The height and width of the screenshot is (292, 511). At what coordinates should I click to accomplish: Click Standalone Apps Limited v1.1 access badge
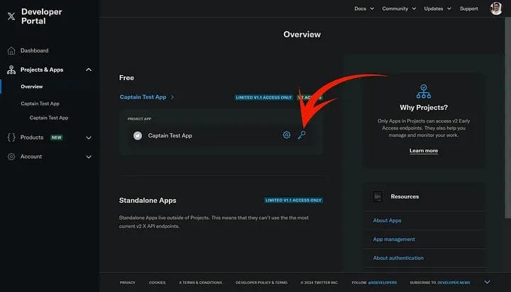coord(293,200)
